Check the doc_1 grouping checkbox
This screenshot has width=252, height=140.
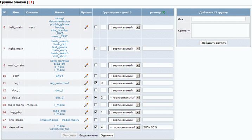tap(96, 90)
